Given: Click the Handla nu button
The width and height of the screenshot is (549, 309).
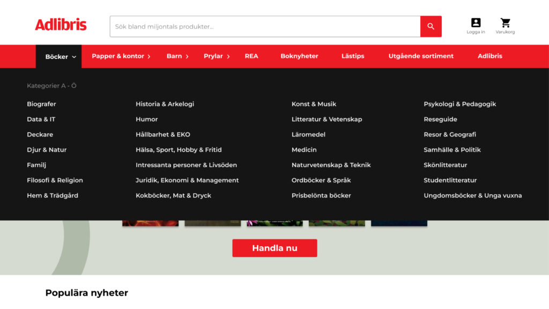Looking at the screenshot, I should click(x=274, y=248).
